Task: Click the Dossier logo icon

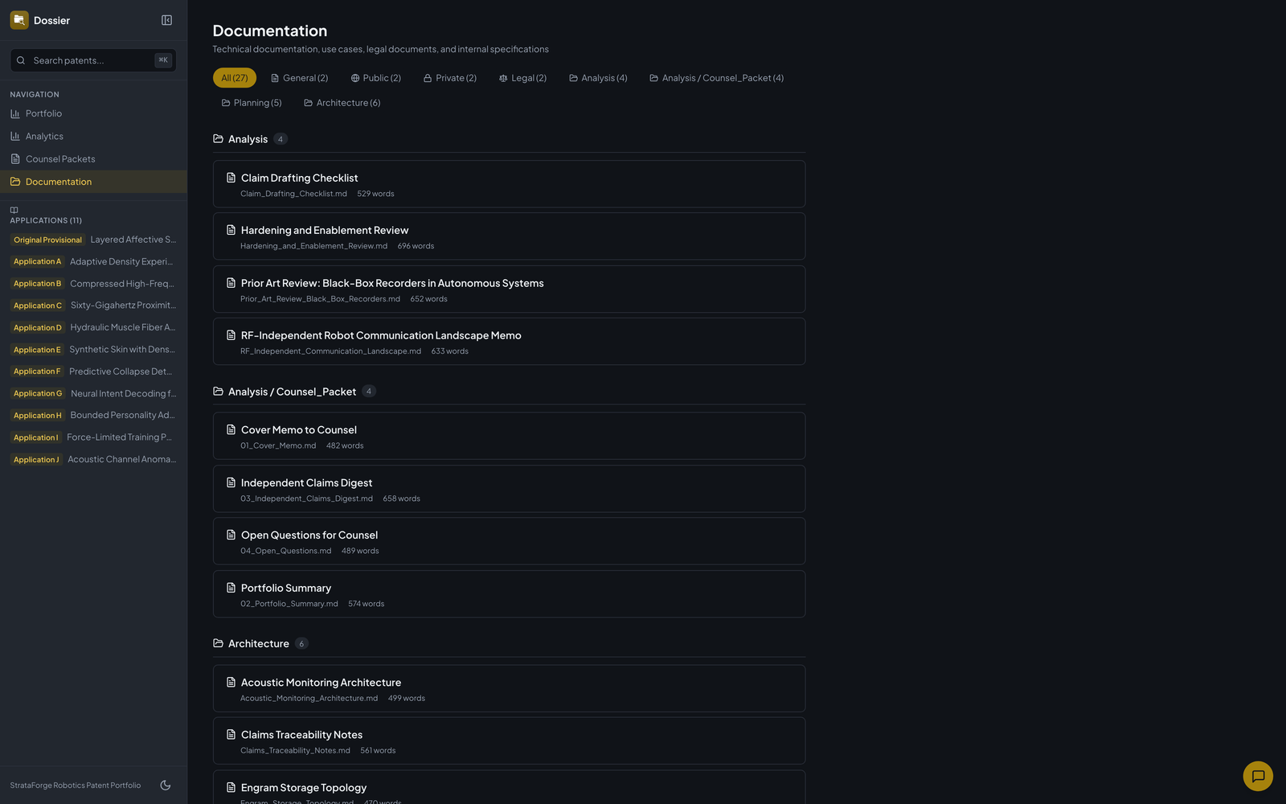Action: point(19,20)
